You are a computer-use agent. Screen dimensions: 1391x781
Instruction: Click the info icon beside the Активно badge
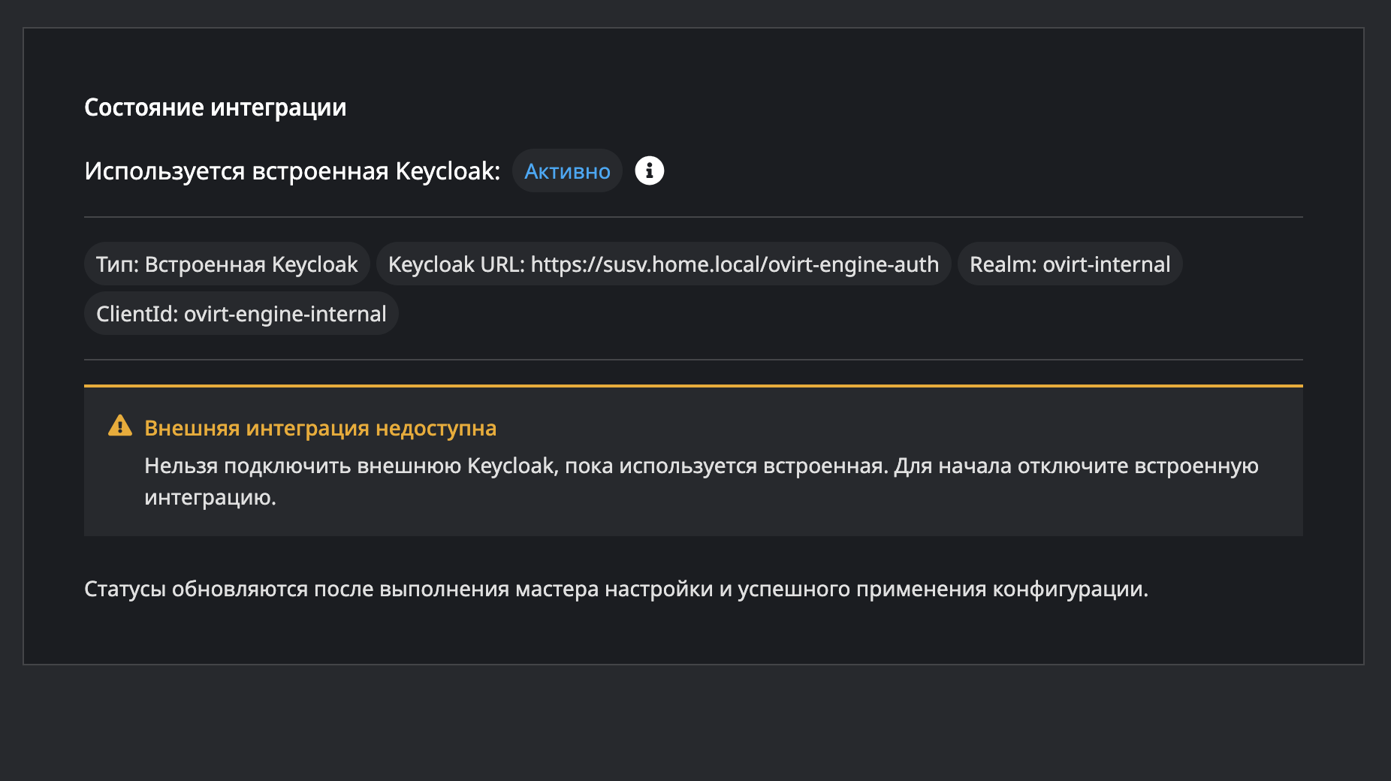[x=649, y=171]
